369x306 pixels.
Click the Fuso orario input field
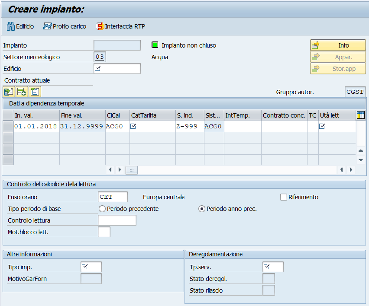pyautogui.click(x=113, y=197)
